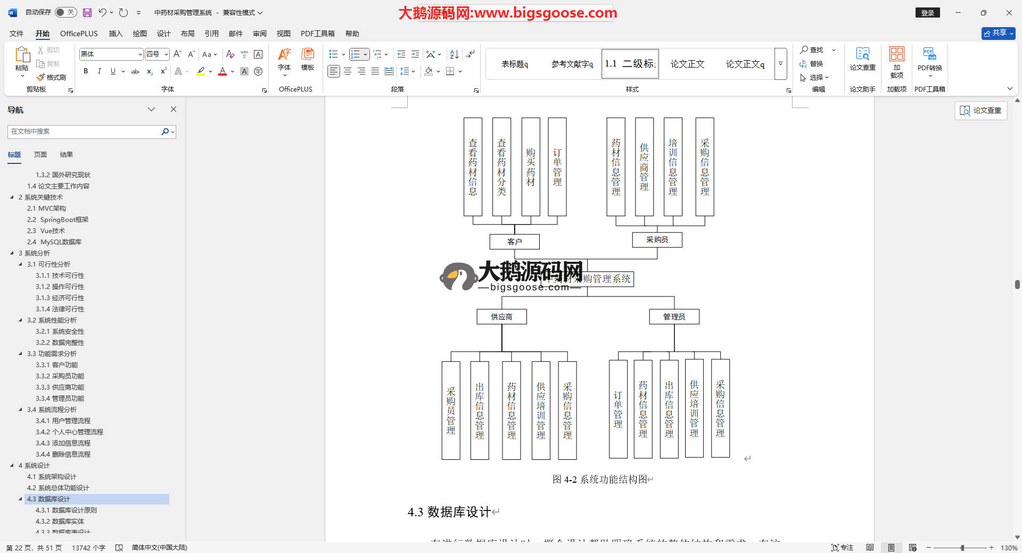Open the PDF转换 tool
The image size is (1022, 553).
929,60
